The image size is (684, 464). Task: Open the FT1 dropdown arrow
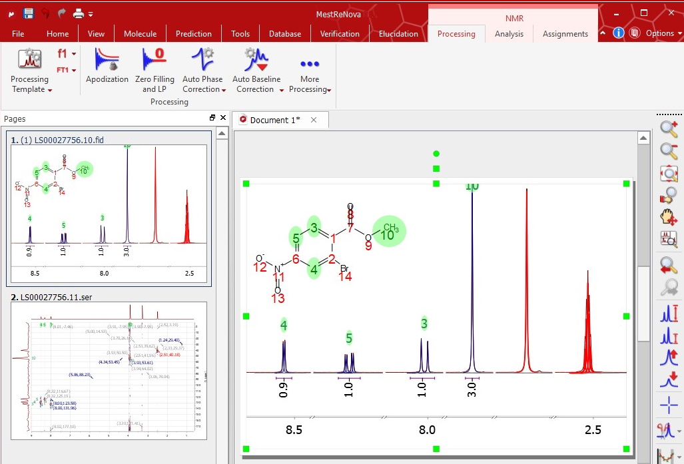click(x=74, y=70)
